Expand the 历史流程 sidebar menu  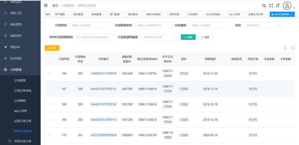[36, 59]
